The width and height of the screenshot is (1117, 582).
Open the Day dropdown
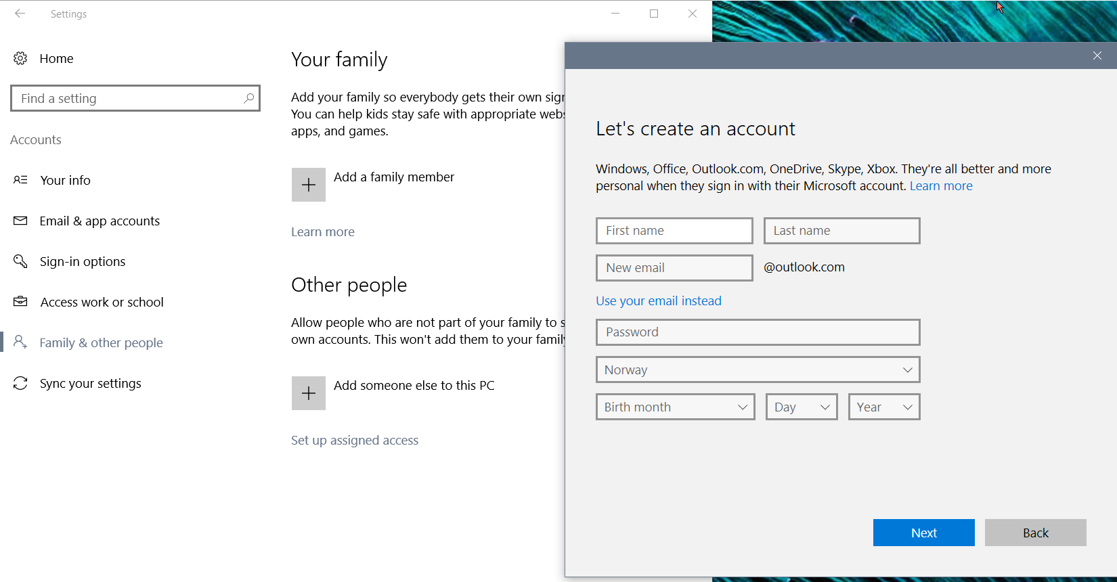802,407
